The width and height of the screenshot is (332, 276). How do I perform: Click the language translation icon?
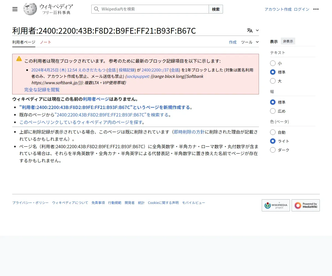pyautogui.click(x=250, y=30)
